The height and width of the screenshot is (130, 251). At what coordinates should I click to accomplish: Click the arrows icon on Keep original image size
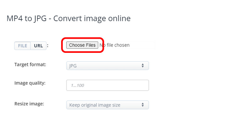coord(143,105)
